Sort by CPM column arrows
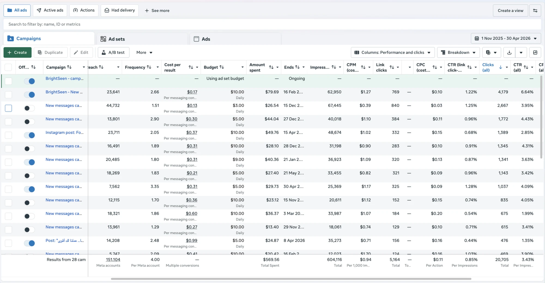 (363, 67)
